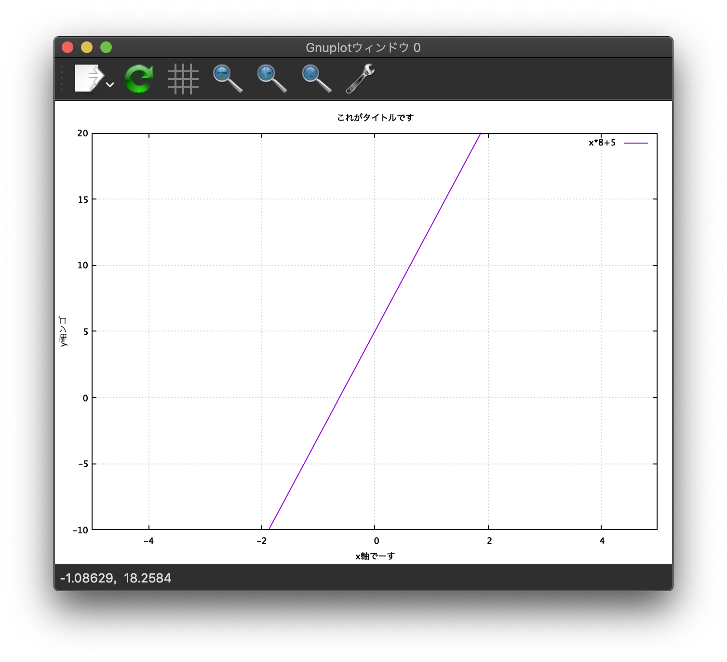Click the coordinate readout in the status bar
The width and height of the screenshot is (727, 662).
point(115,578)
